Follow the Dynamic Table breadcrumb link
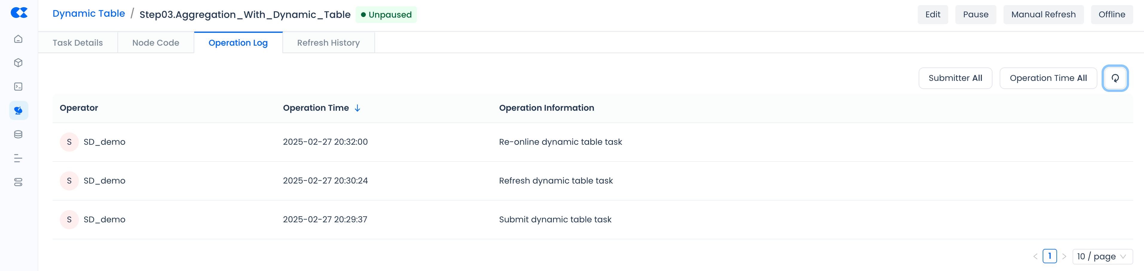The image size is (1144, 271). (x=89, y=14)
